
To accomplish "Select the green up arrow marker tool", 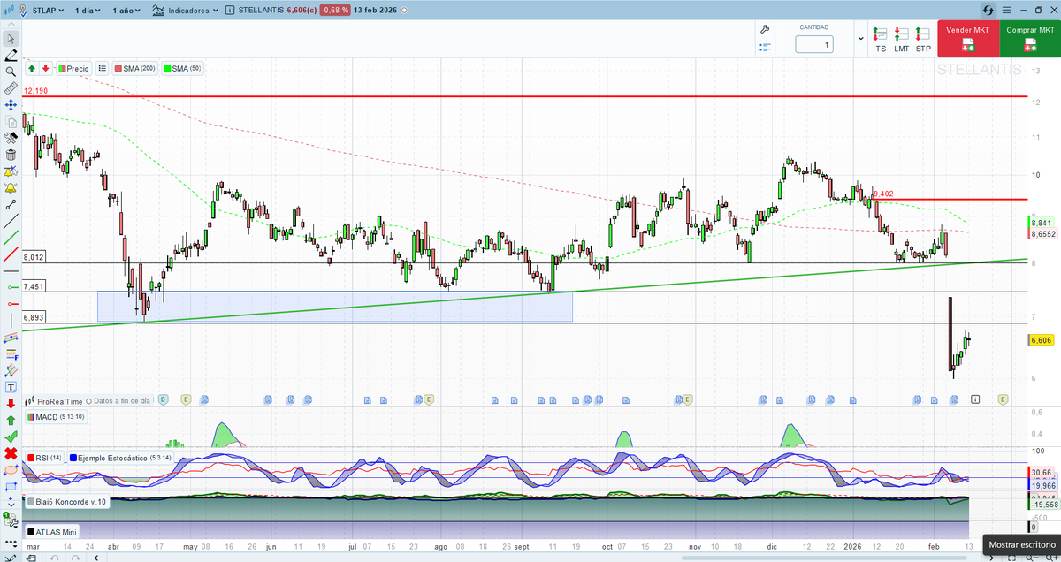I will click(11, 421).
